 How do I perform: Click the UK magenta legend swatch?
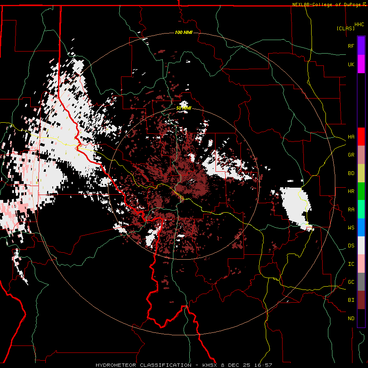pos(361,64)
